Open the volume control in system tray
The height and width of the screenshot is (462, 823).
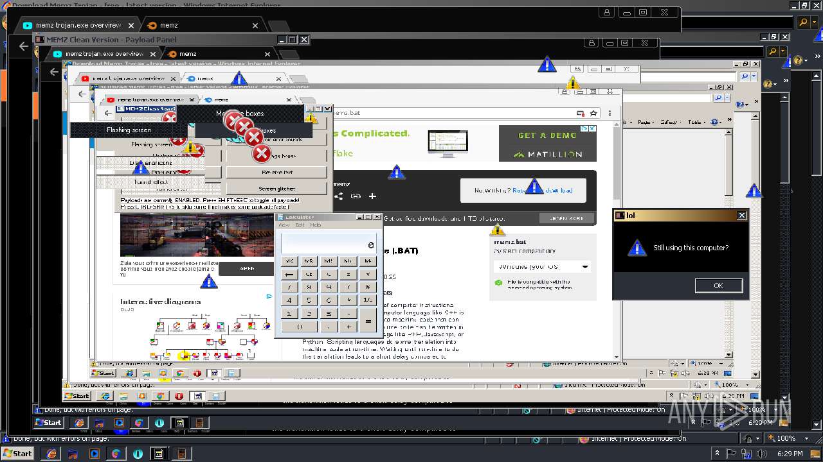(763, 454)
